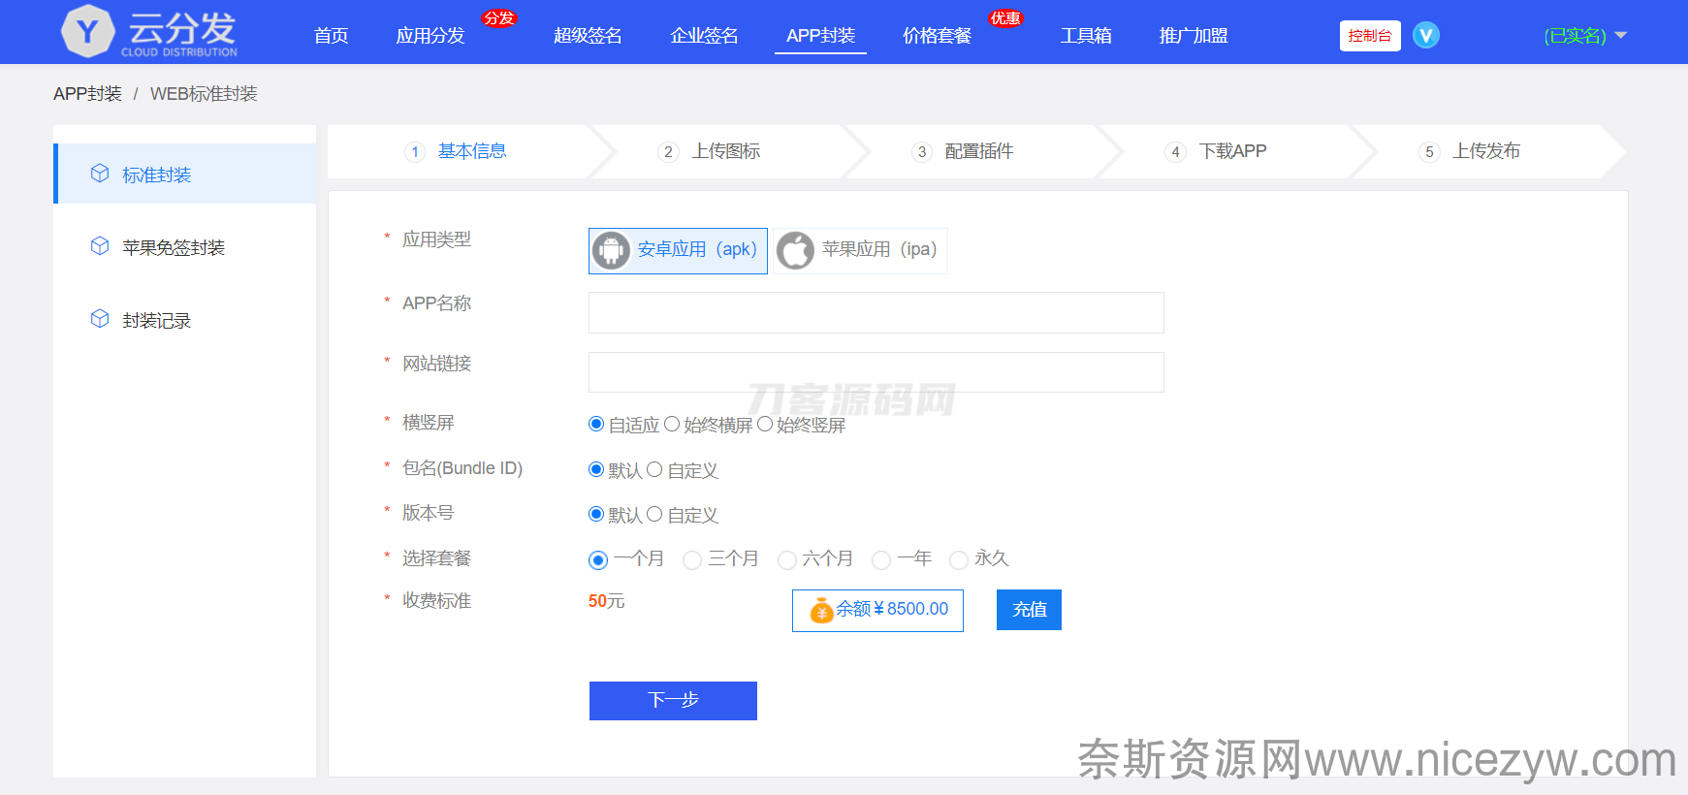The image size is (1688, 795).
Task: Open 标准封装 in sidebar
Action: [184, 174]
